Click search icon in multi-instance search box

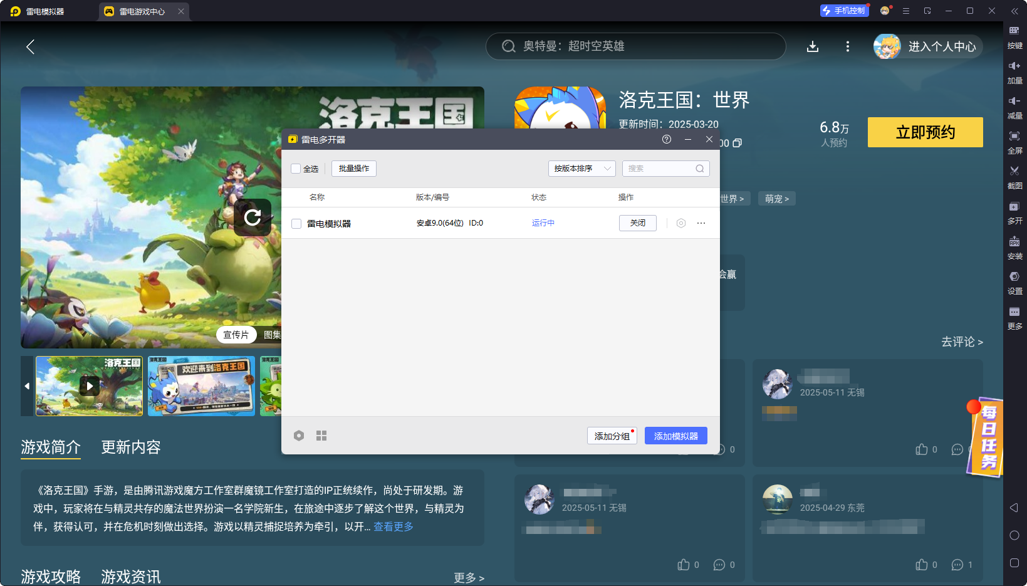(700, 169)
